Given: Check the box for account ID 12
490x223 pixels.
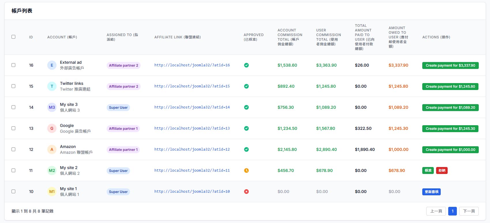Looking at the screenshot, I should [13, 149].
